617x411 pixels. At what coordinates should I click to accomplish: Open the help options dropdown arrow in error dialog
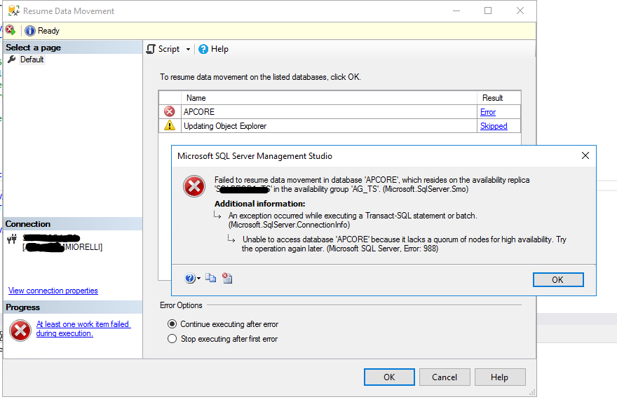(x=198, y=279)
